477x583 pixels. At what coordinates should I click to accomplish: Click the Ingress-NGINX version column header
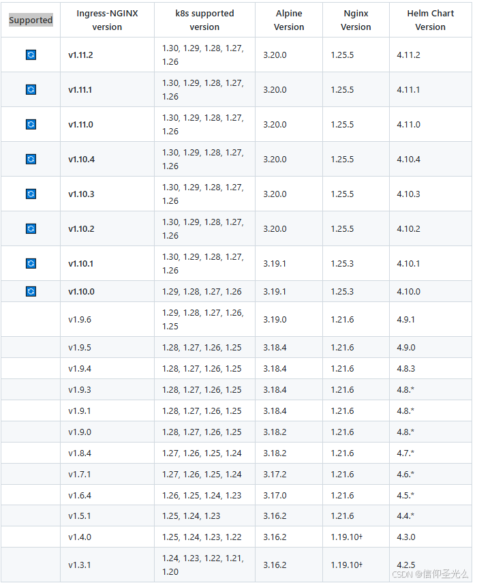[x=107, y=20]
